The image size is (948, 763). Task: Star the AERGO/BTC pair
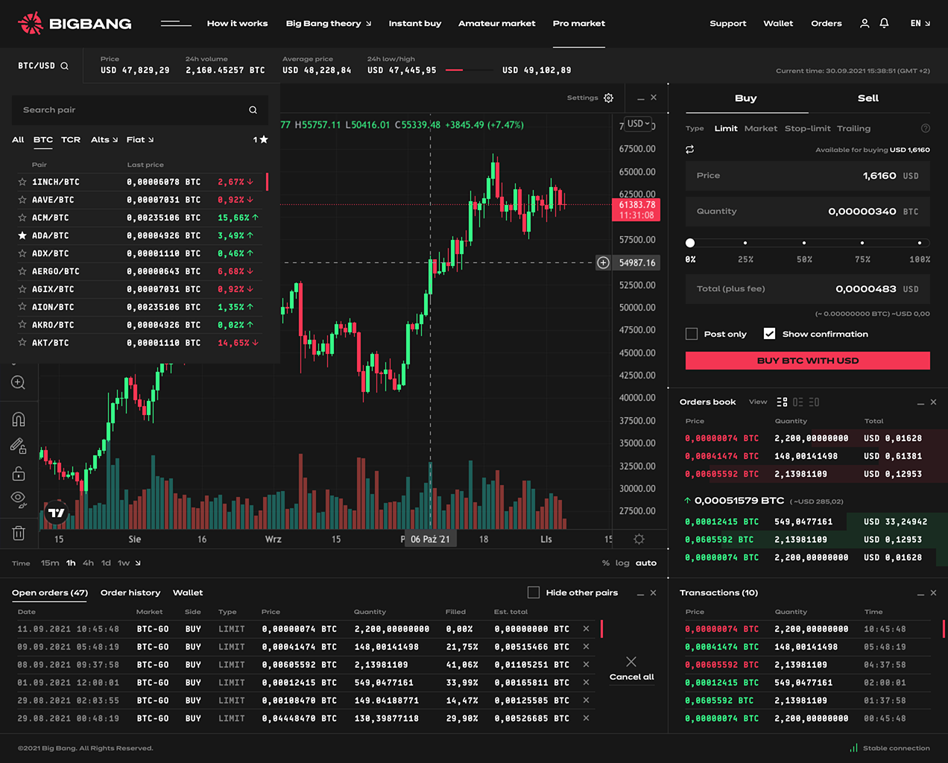click(x=22, y=271)
